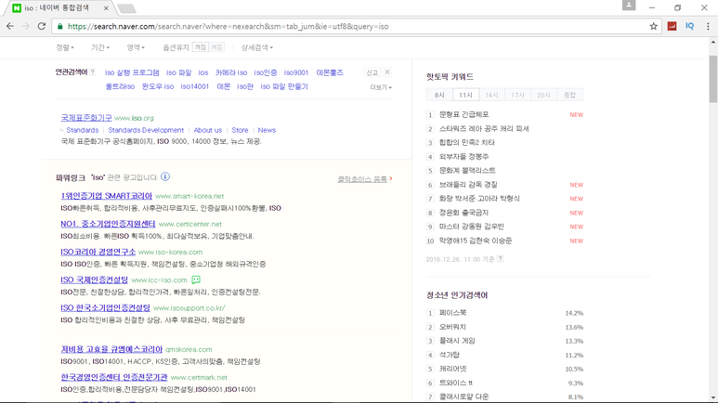Click teen popular search 캐리어넷
This screenshot has width=718, height=403.
tap(452, 369)
